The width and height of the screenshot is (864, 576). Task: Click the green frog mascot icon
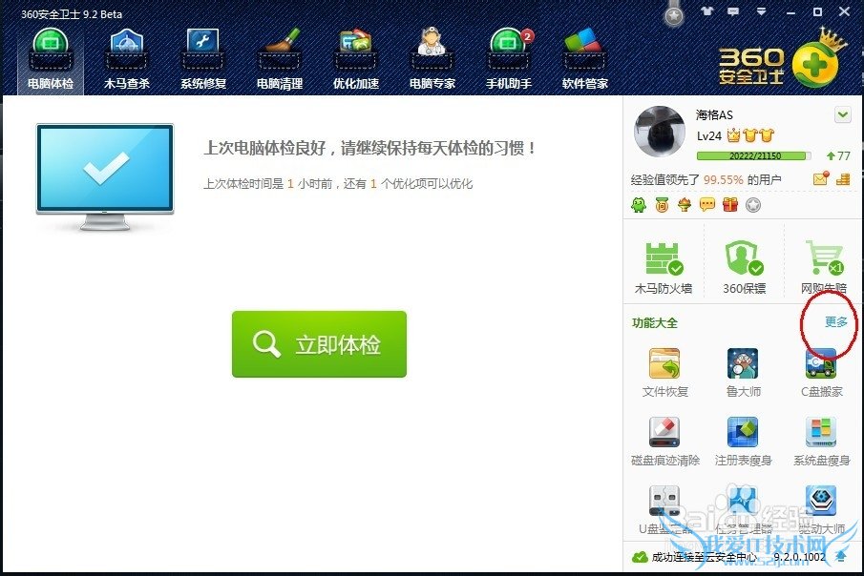(639, 205)
